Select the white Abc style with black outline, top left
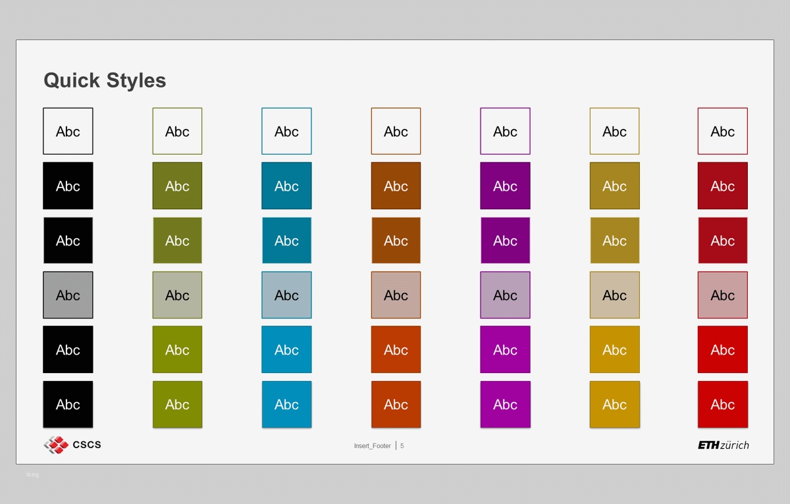 tap(68, 131)
